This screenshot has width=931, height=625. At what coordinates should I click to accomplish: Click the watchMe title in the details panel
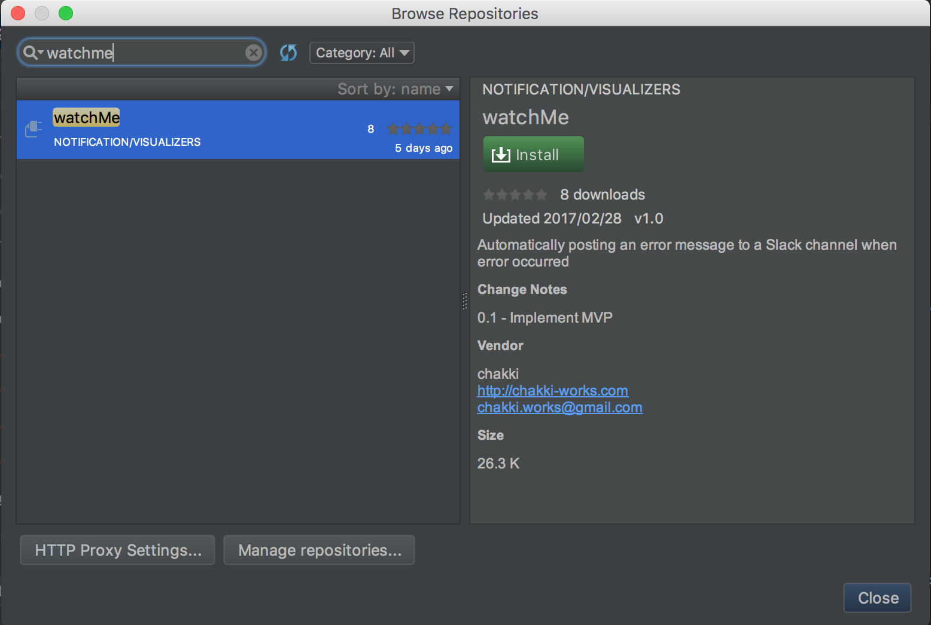pos(526,117)
